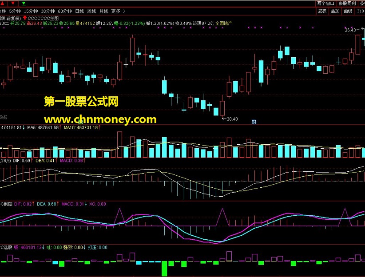
Task: Click the 振1.20(4.62%) amplitude value
Action: [160, 23]
